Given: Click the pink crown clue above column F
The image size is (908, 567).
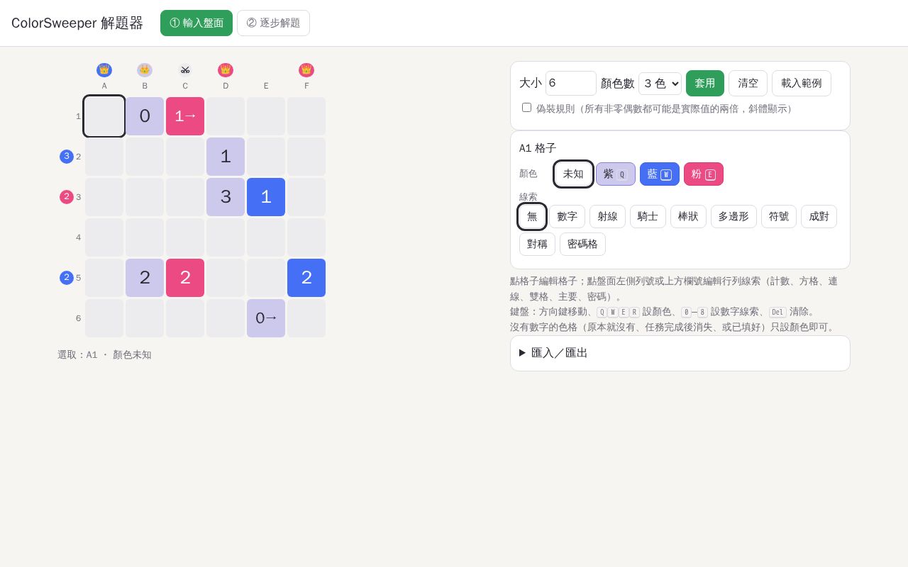Looking at the screenshot, I should 306,70.
